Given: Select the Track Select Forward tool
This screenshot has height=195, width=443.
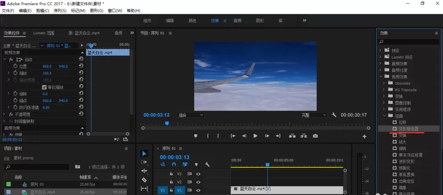Looking at the screenshot, I should (144, 162).
